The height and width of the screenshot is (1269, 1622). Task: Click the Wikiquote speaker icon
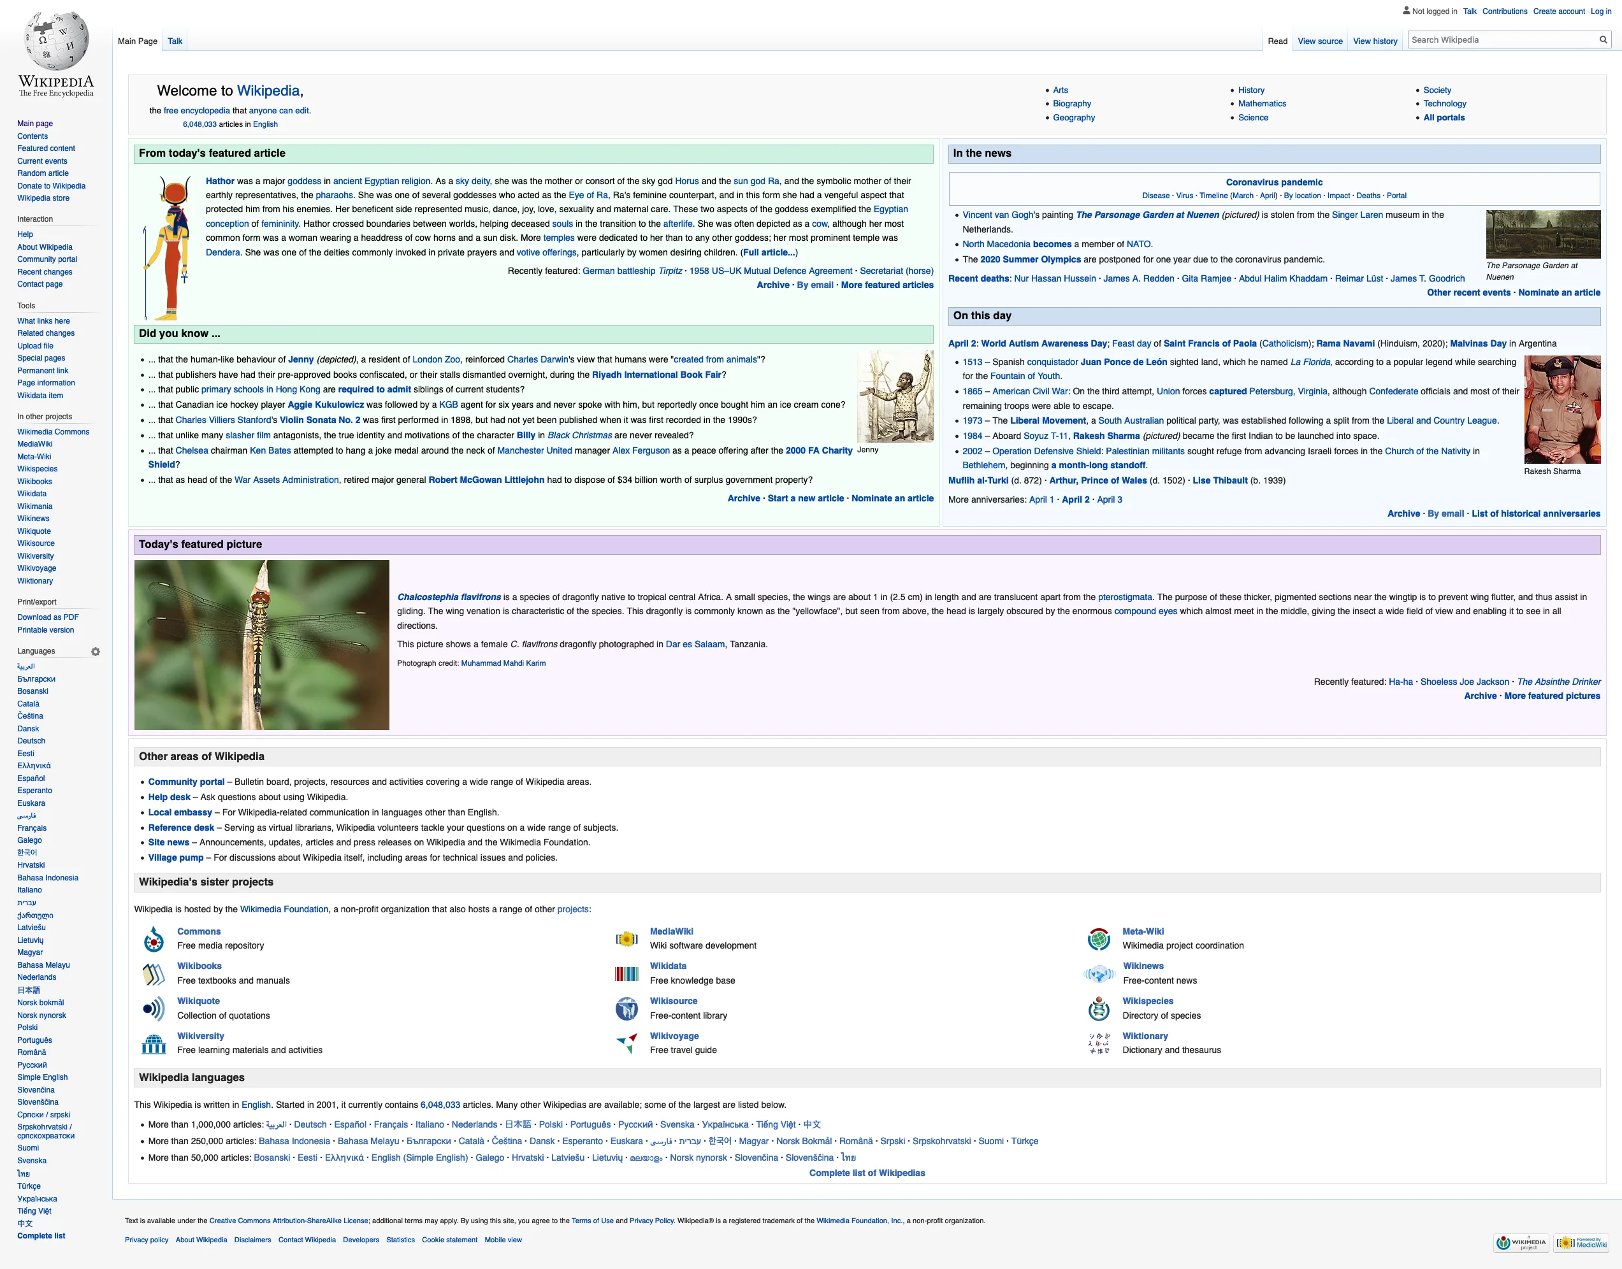tap(154, 1008)
